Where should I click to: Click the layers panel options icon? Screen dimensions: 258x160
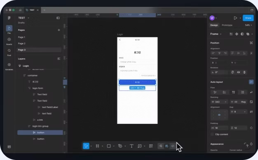point(59,59)
